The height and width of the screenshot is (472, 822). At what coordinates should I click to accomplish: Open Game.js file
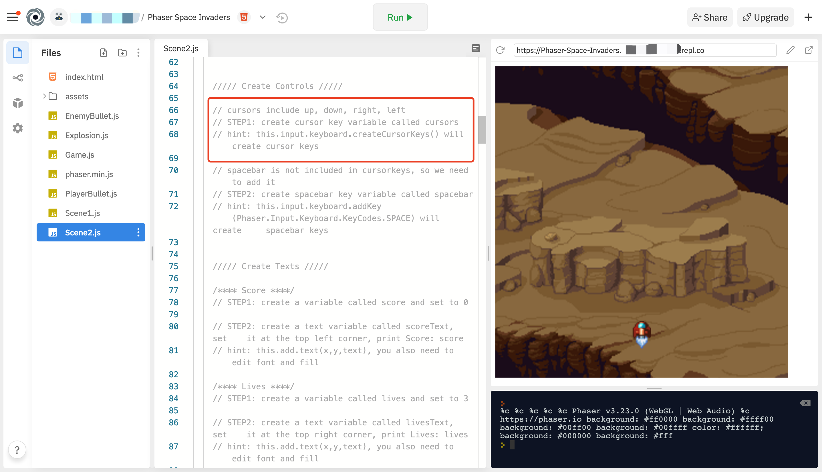[79, 154]
